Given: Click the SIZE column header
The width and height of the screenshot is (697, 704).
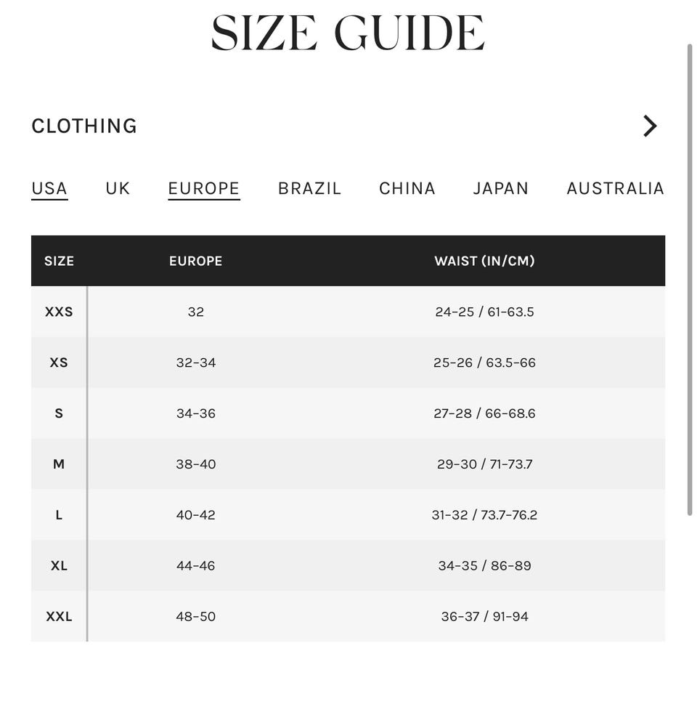Looking at the screenshot, I should click(59, 261).
